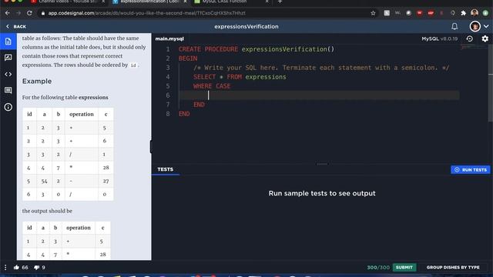Image resolution: width=493 pixels, height=277 pixels.
Task: Like the task with thumbs up
Action: pos(16,267)
